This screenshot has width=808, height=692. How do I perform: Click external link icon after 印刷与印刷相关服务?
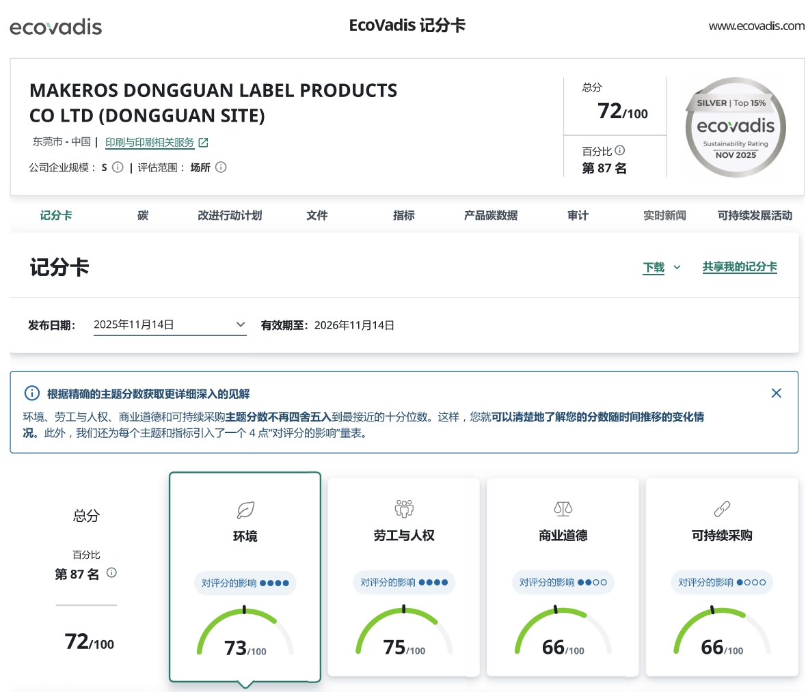(203, 143)
